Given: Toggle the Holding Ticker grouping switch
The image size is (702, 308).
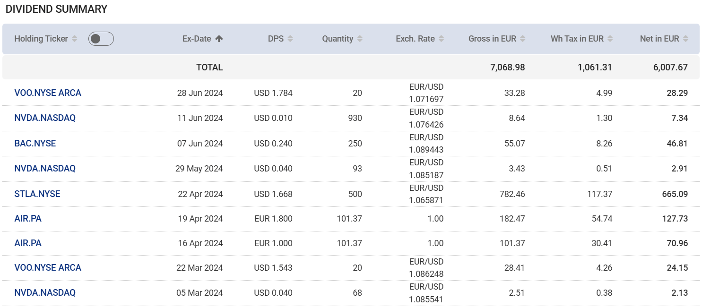Looking at the screenshot, I should pos(101,39).
